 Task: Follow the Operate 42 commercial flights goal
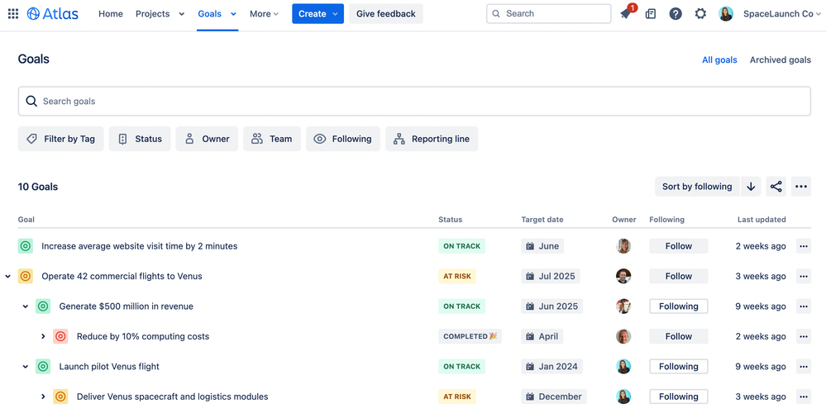(679, 276)
